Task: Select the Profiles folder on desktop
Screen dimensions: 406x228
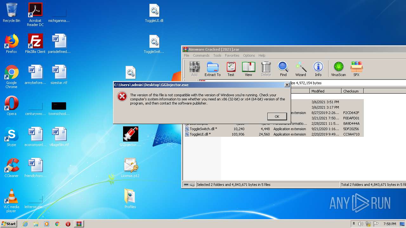Action: tap(130, 199)
